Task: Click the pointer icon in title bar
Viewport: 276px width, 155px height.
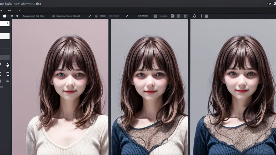Action: (269, 3)
